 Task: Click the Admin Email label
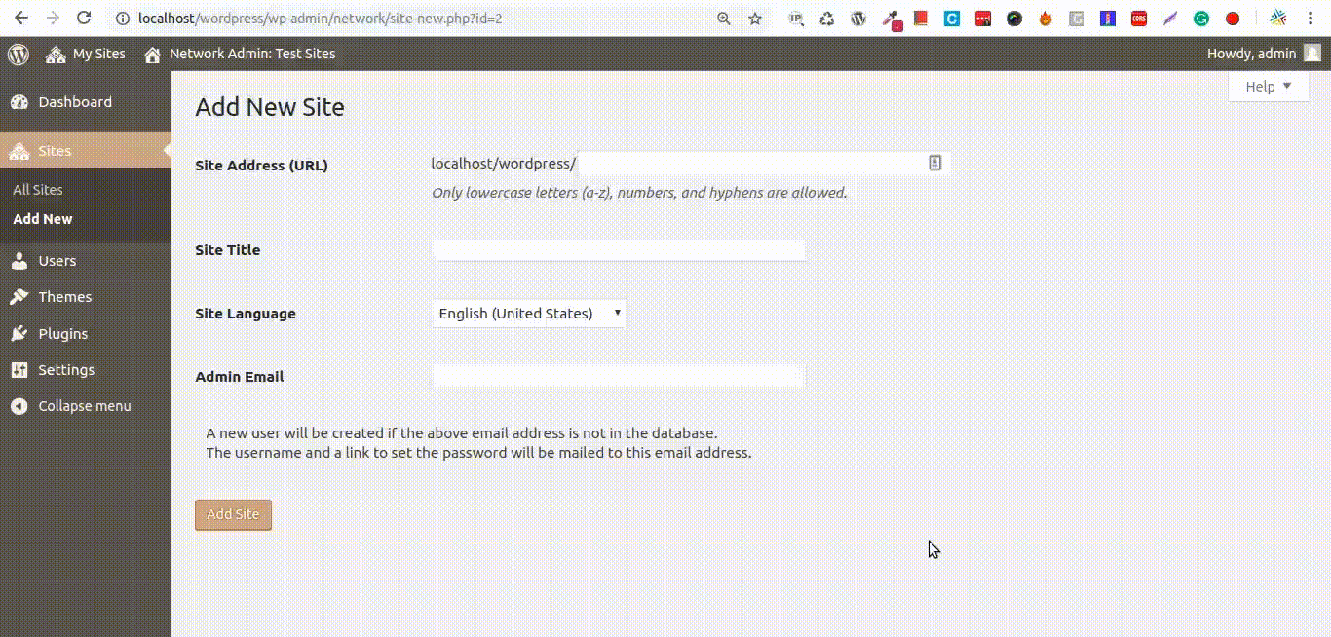pos(240,377)
